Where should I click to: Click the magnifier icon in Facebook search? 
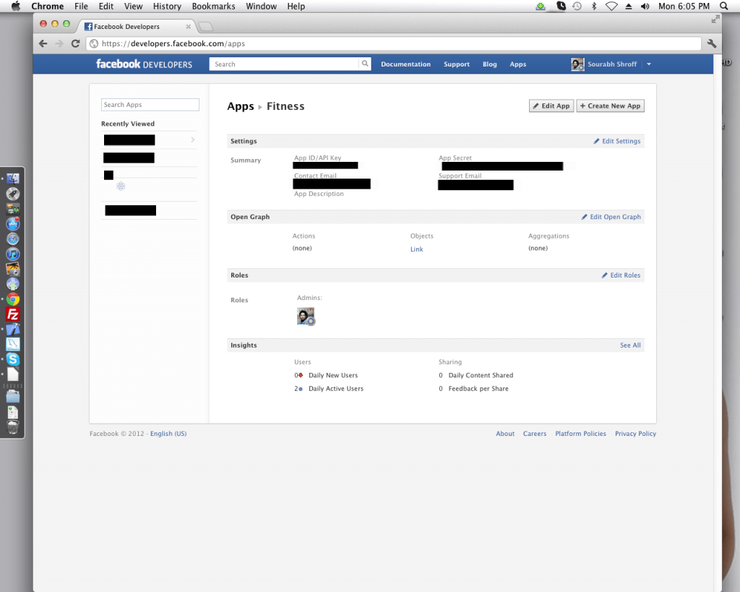point(365,64)
